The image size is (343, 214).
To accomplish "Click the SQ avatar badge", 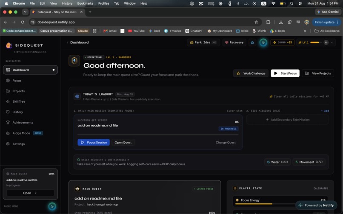I will (x=326, y=42).
